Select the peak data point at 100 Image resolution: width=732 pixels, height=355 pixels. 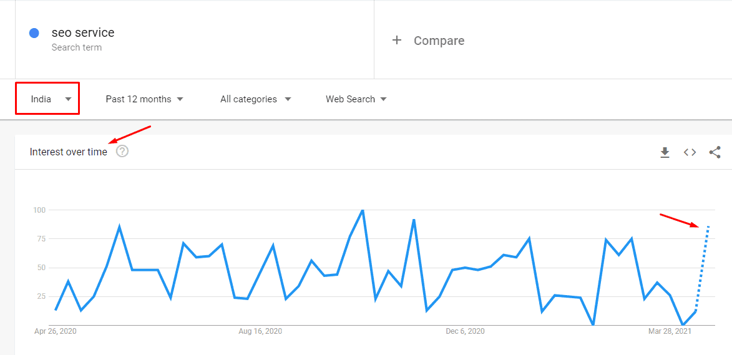pos(363,210)
